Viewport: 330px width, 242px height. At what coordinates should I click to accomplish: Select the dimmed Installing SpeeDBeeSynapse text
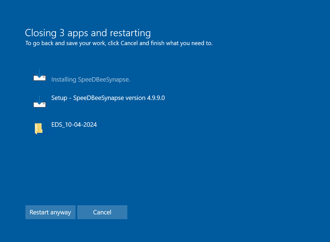click(91, 80)
